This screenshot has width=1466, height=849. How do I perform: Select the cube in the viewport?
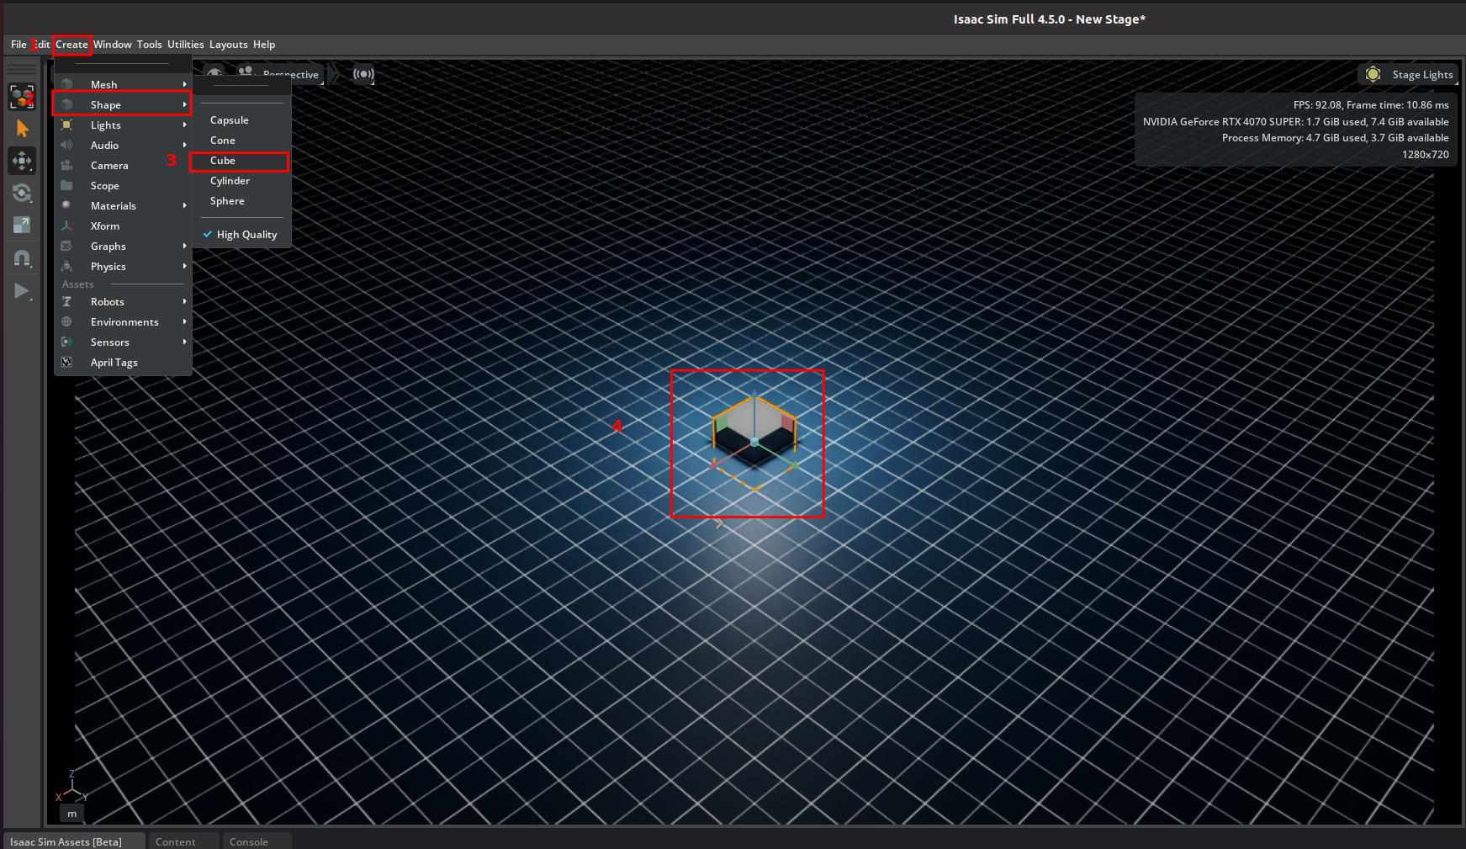754,442
